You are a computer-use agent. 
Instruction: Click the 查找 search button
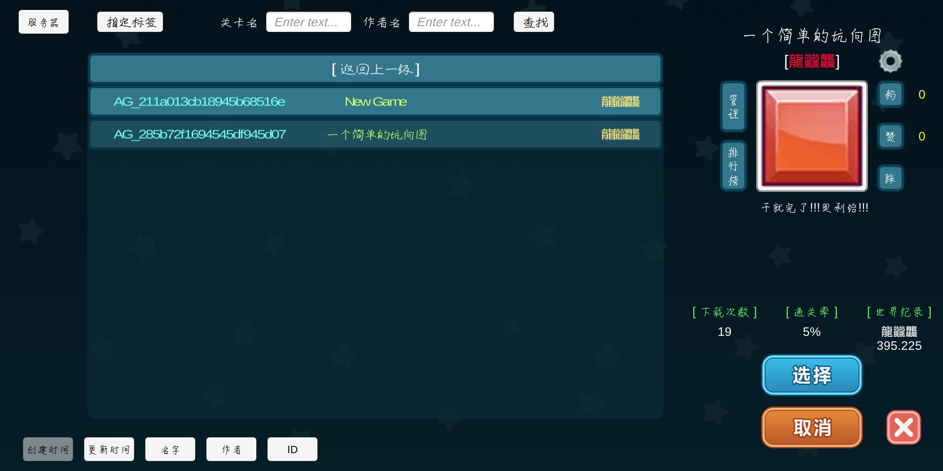tap(534, 22)
